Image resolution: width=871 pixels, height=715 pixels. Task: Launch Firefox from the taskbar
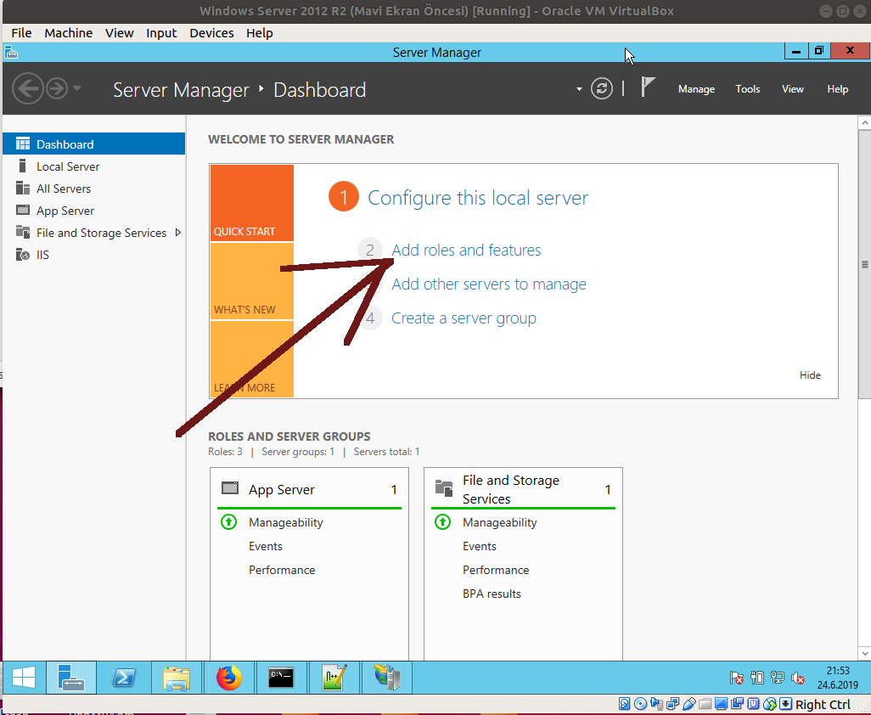click(229, 678)
